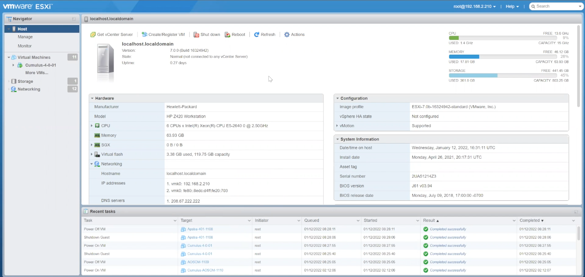Open the root@192.168.2.210 user menu
585x277 pixels.
(x=475, y=6)
